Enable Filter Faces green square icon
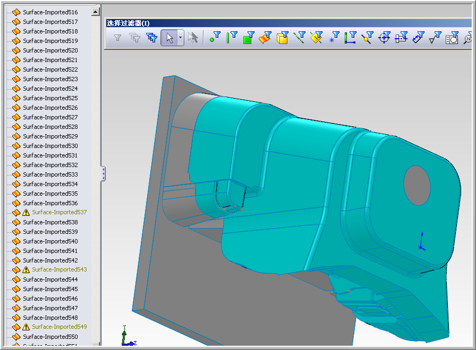 [249, 38]
